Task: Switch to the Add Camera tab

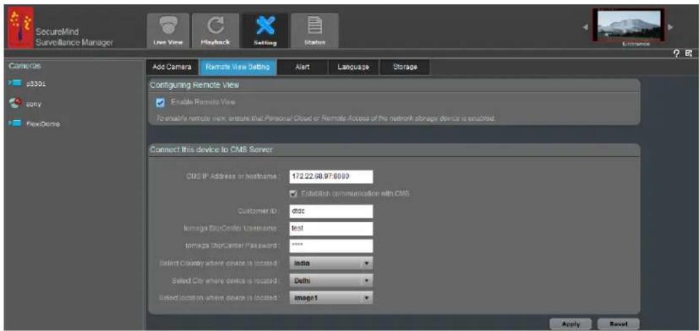Action: click(172, 67)
